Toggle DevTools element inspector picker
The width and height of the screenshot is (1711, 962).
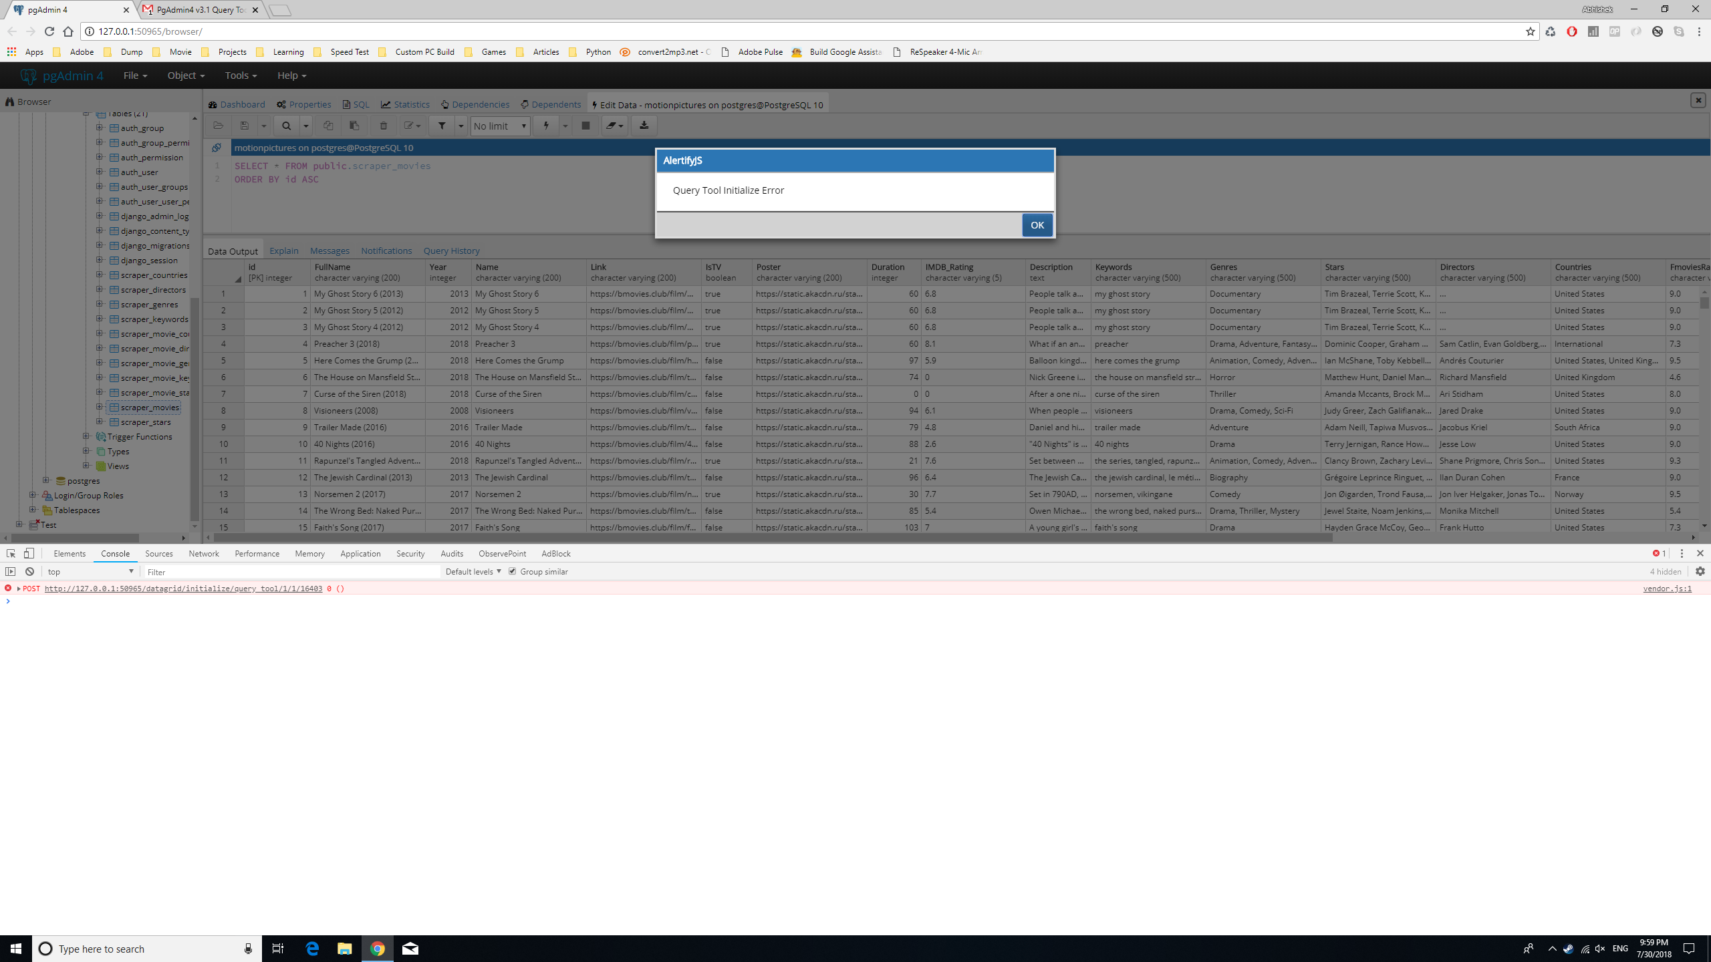[11, 553]
